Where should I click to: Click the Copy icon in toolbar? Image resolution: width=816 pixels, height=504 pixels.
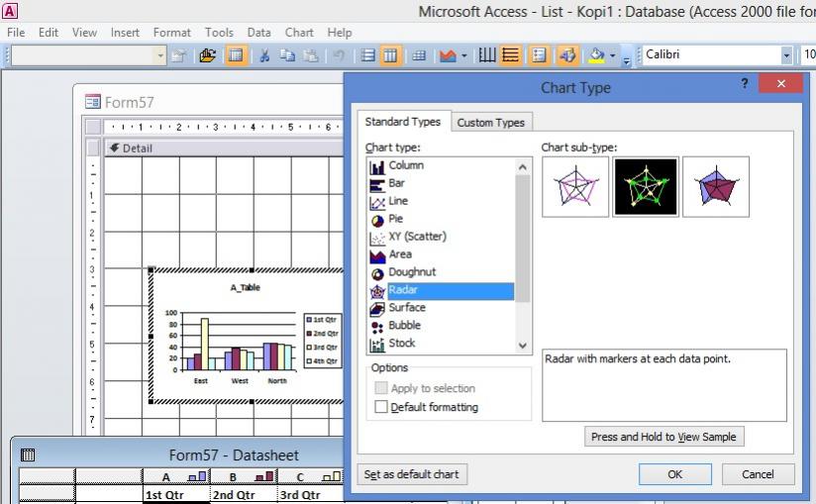(x=287, y=54)
